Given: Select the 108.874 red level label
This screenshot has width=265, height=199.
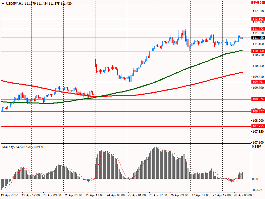Looking at the screenshot, I should (258, 99).
